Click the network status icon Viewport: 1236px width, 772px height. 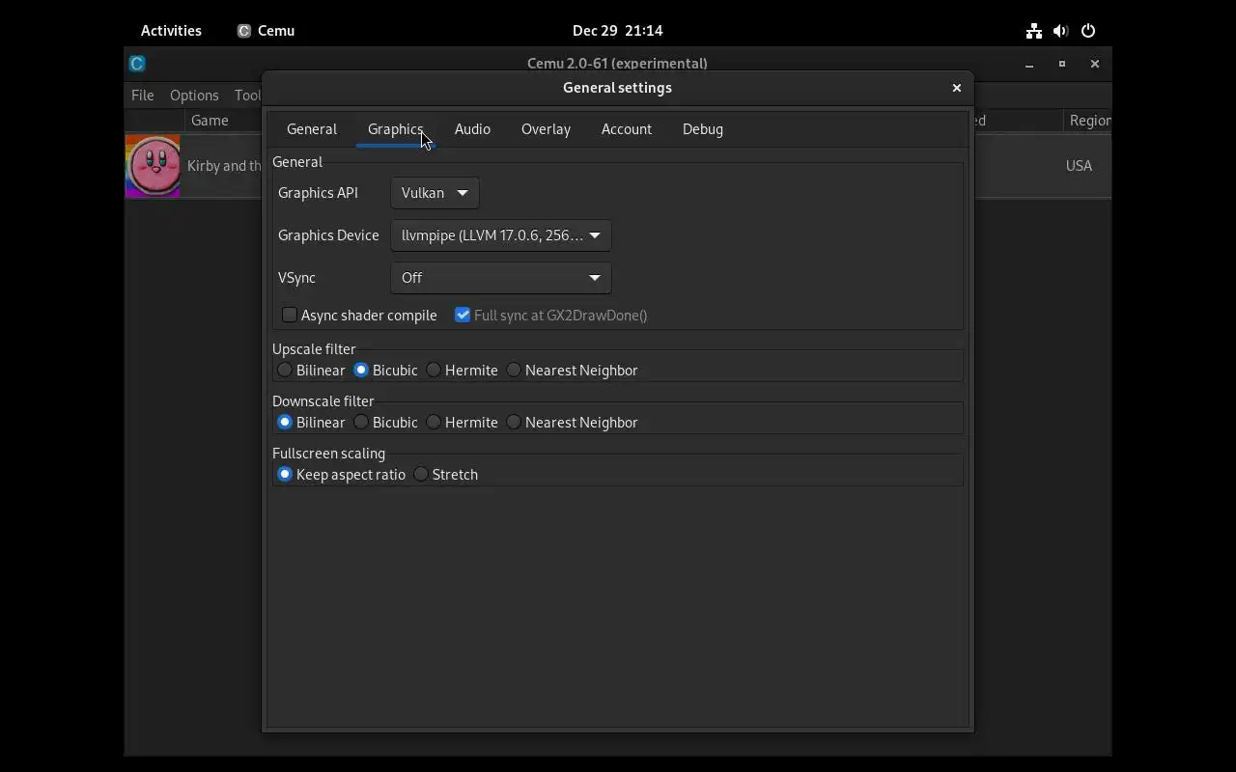click(x=1034, y=31)
